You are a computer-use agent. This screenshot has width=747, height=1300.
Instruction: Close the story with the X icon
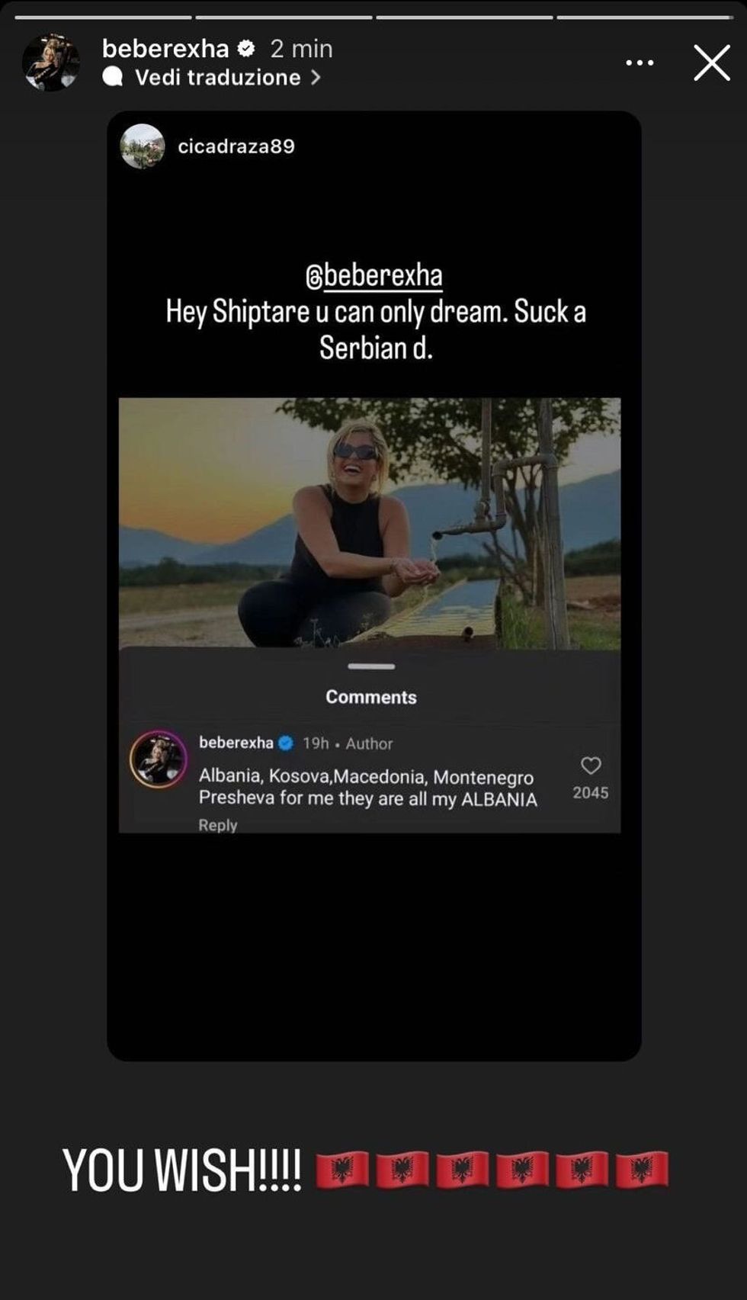[712, 63]
